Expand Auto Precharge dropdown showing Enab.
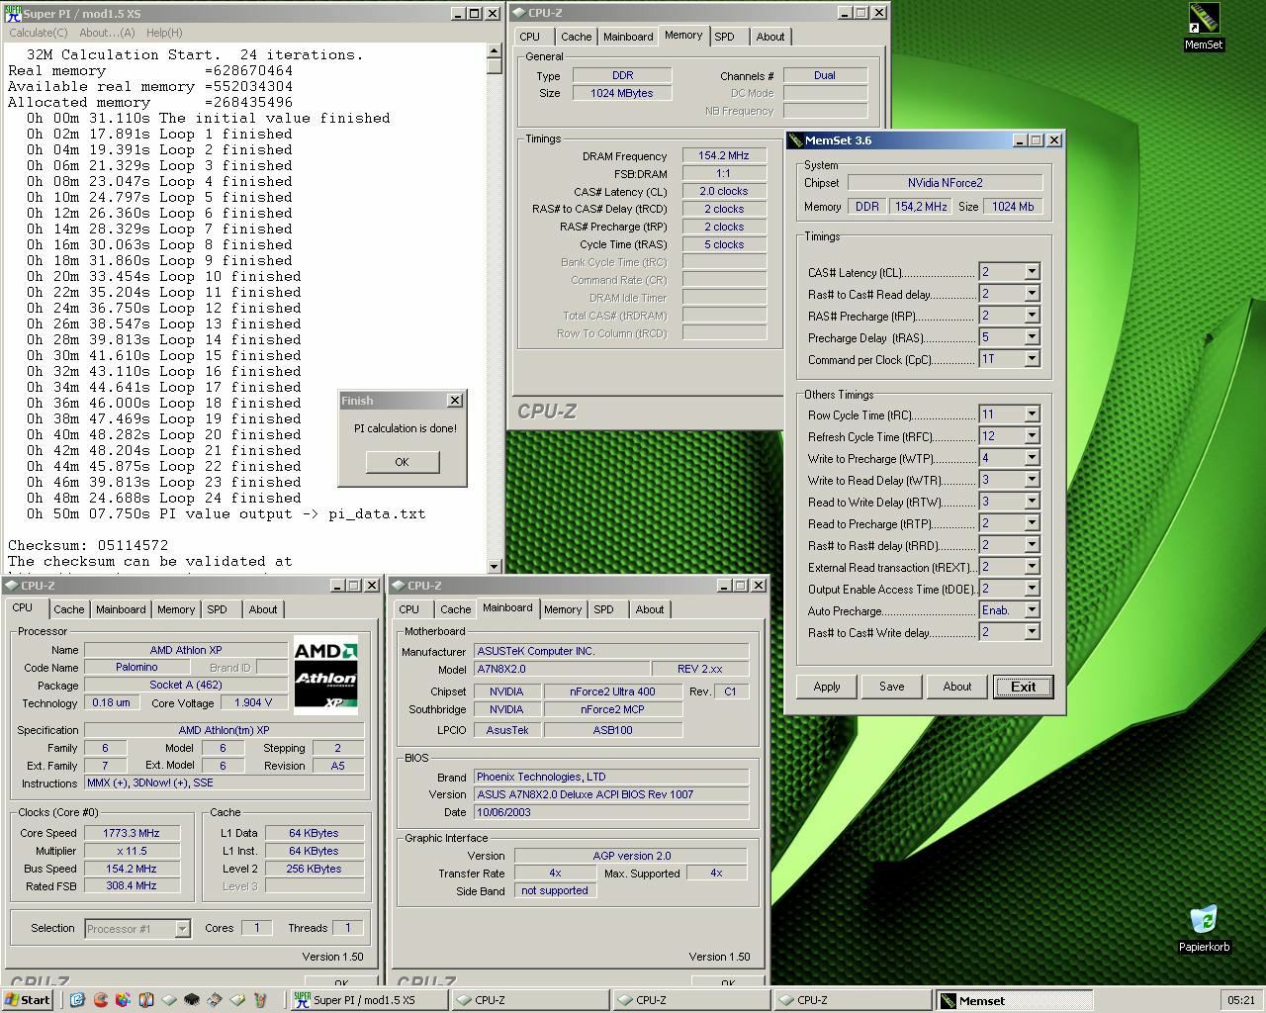This screenshot has width=1266, height=1013. click(1032, 610)
